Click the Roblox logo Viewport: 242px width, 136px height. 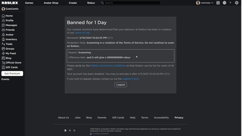(10, 3)
